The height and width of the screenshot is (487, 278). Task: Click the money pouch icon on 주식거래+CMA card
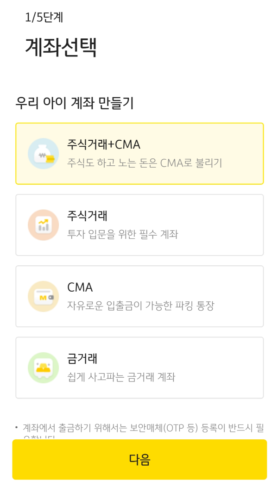pyautogui.click(x=44, y=153)
